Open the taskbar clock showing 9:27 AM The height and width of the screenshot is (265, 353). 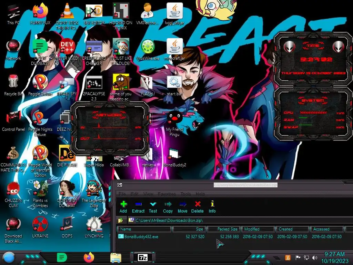[x=334, y=257]
